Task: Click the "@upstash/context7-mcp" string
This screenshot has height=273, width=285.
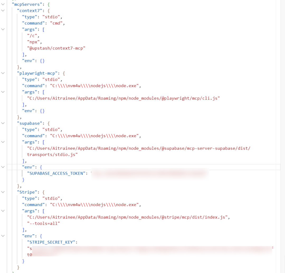Action: point(56,48)
